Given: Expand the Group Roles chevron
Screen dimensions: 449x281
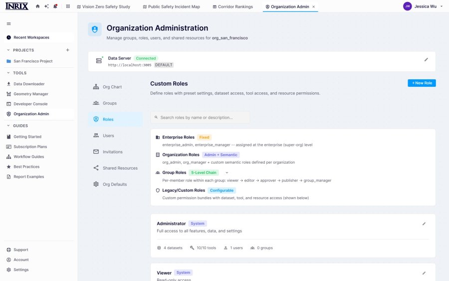Looking at the screenshot, I should coord(227,173).
